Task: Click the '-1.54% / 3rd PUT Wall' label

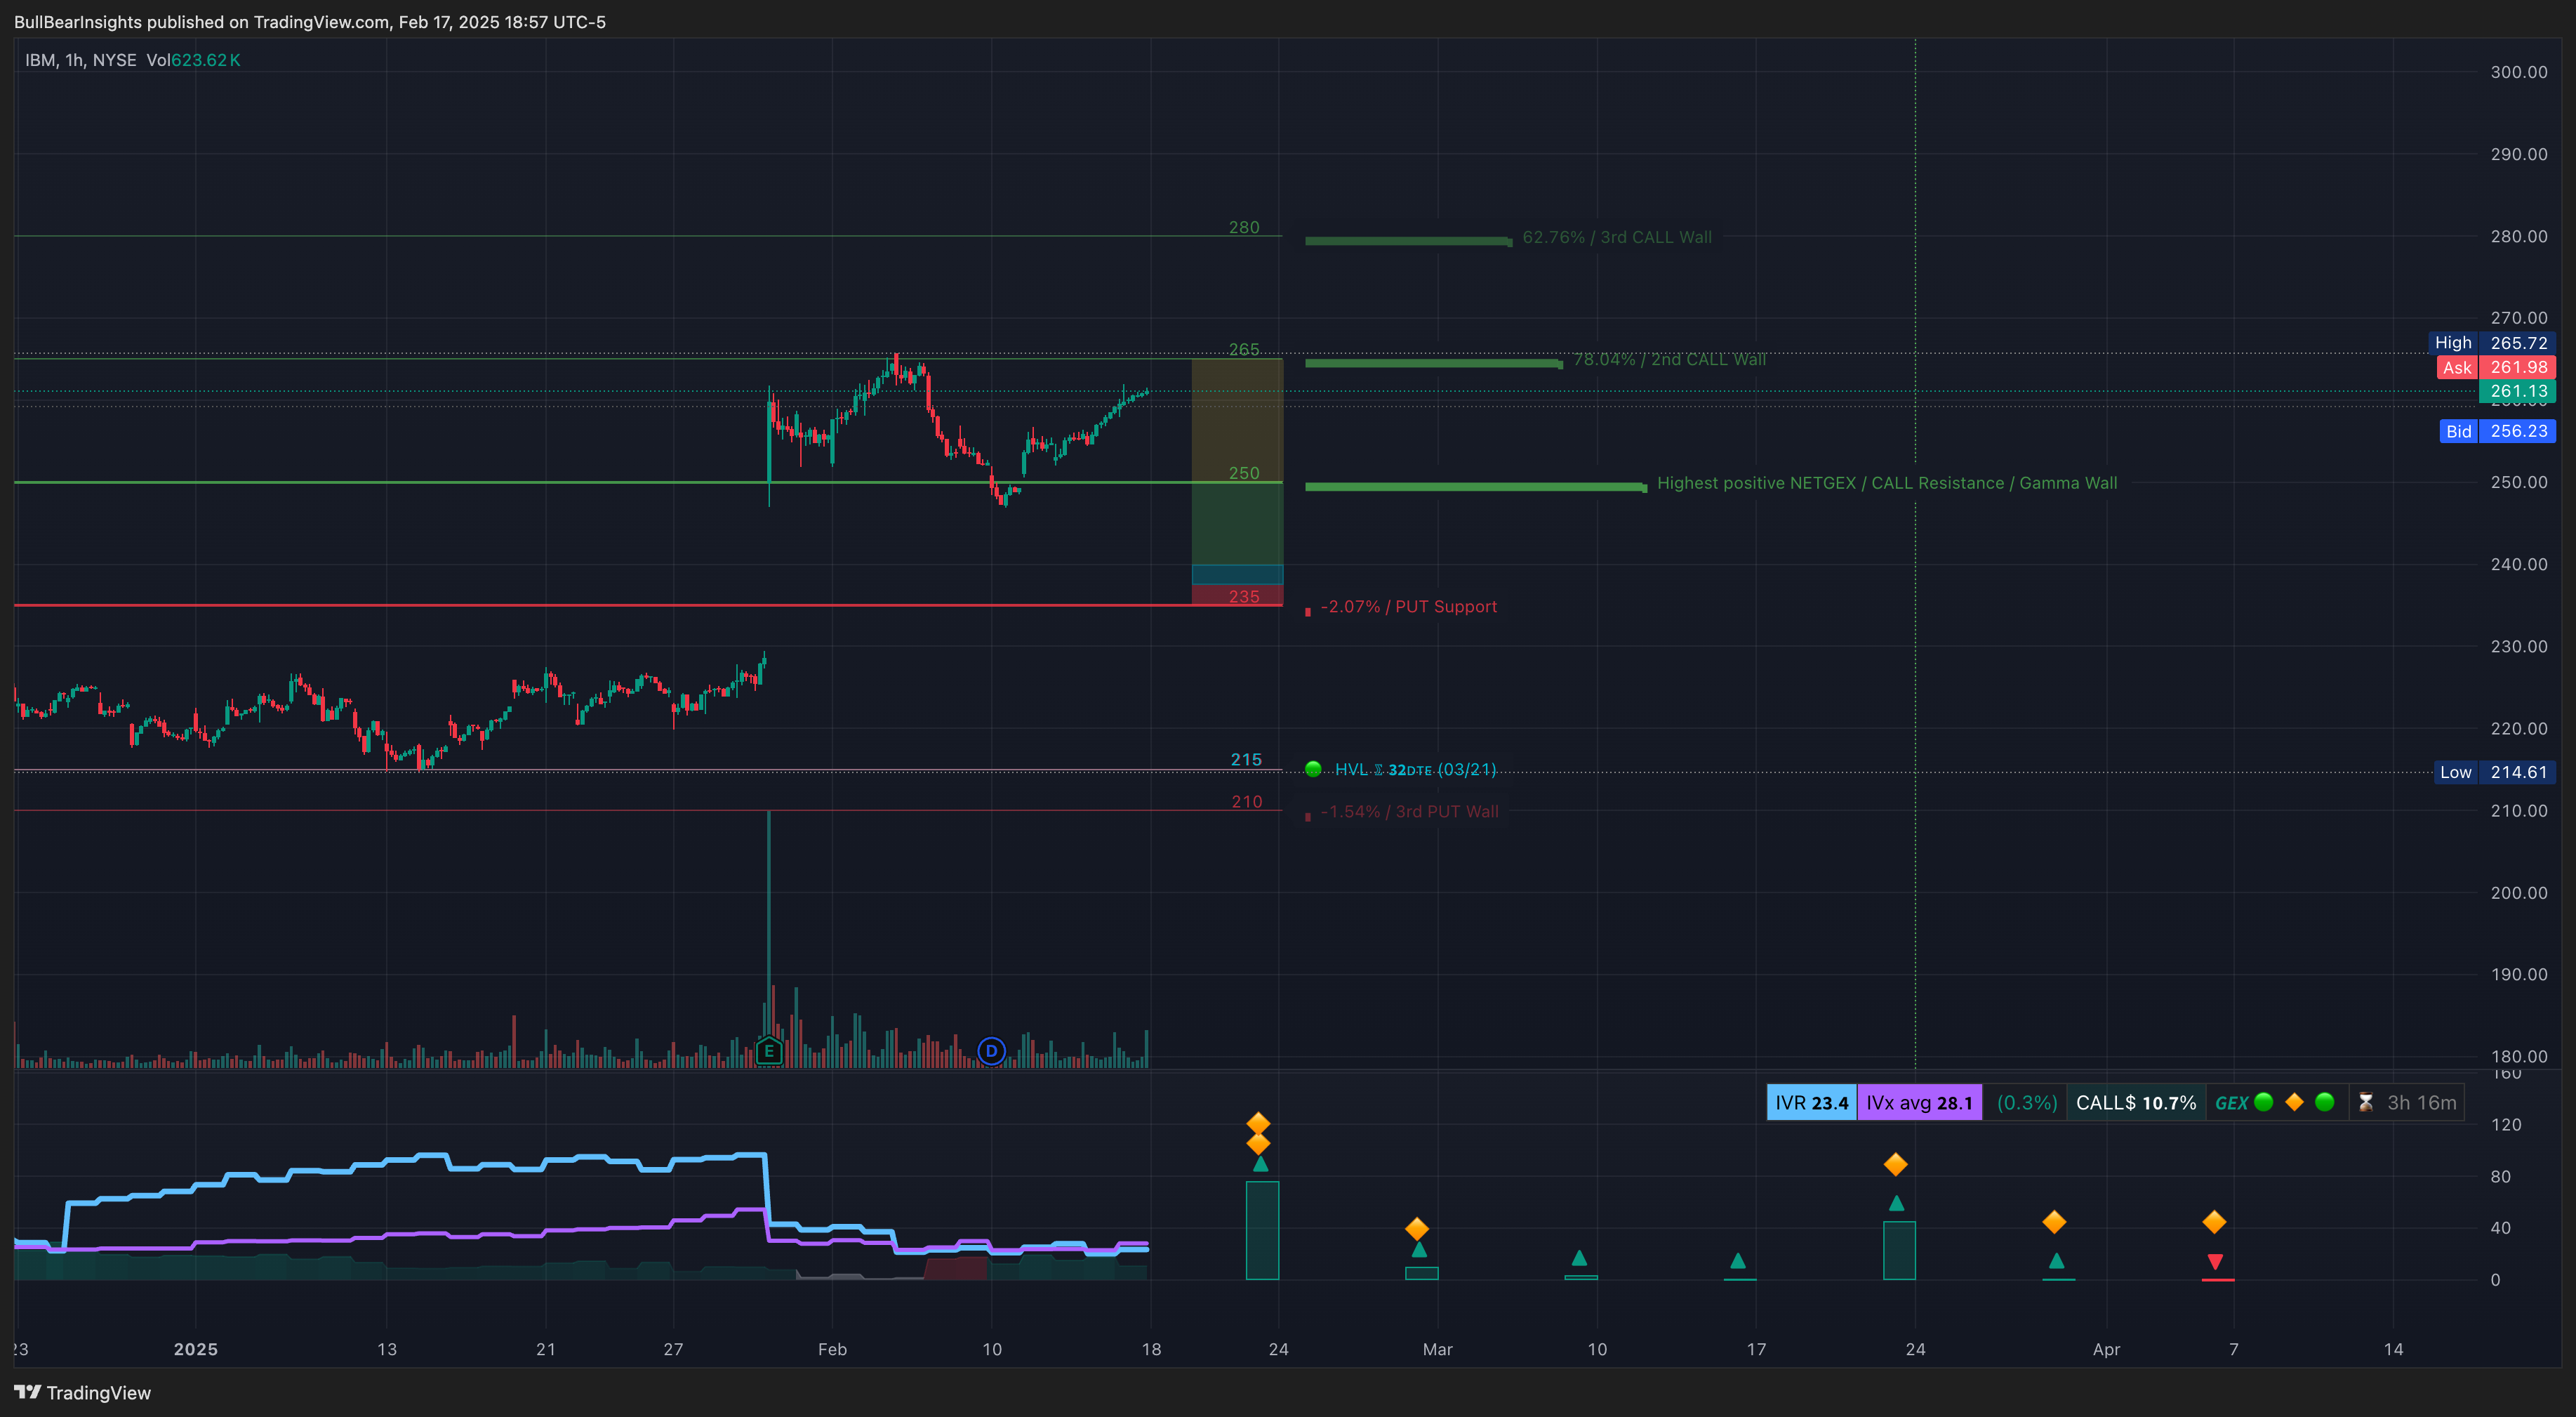Action: pyautogui.click(x=1409, y=812)
